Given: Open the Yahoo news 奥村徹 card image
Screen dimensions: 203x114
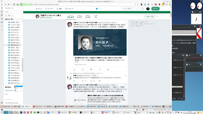Looking at the screenshot, I should point(100,42).
